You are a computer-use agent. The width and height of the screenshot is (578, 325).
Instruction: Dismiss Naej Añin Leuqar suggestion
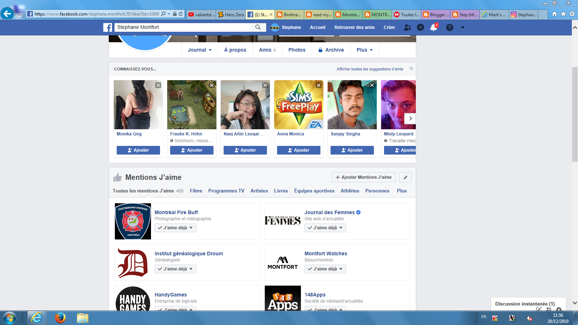(265, 85)
